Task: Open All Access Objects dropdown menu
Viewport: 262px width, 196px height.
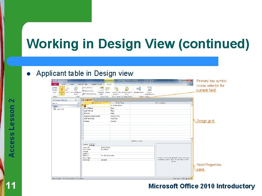Action: [76, 100]
